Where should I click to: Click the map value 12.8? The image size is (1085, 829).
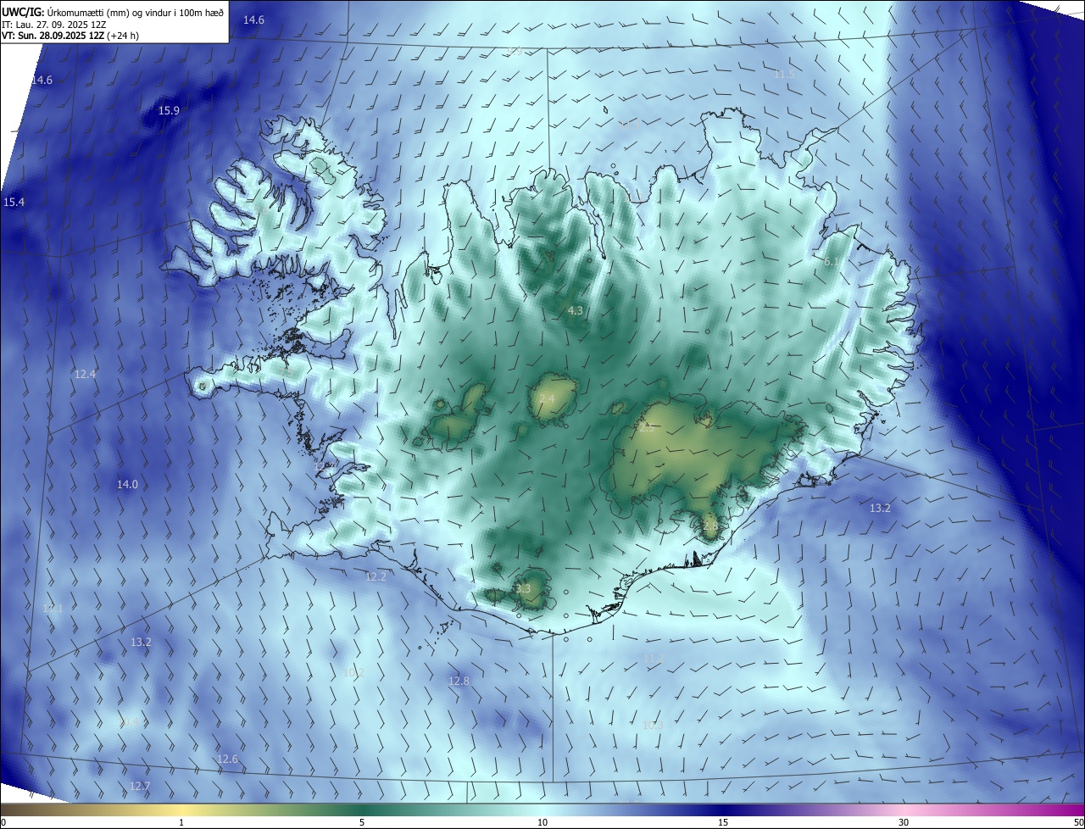click(x=459, y=681)
